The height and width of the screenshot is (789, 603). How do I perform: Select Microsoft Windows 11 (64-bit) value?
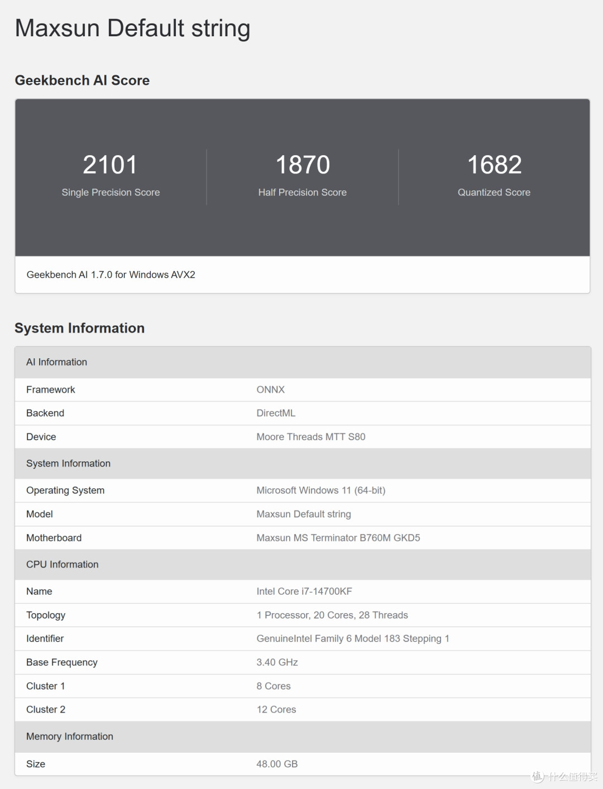[x=321, y=490]
